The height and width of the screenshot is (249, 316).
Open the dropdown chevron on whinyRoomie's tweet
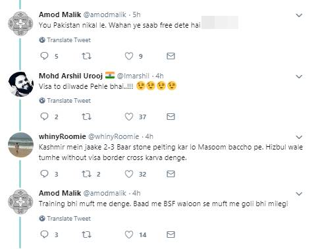299,137
